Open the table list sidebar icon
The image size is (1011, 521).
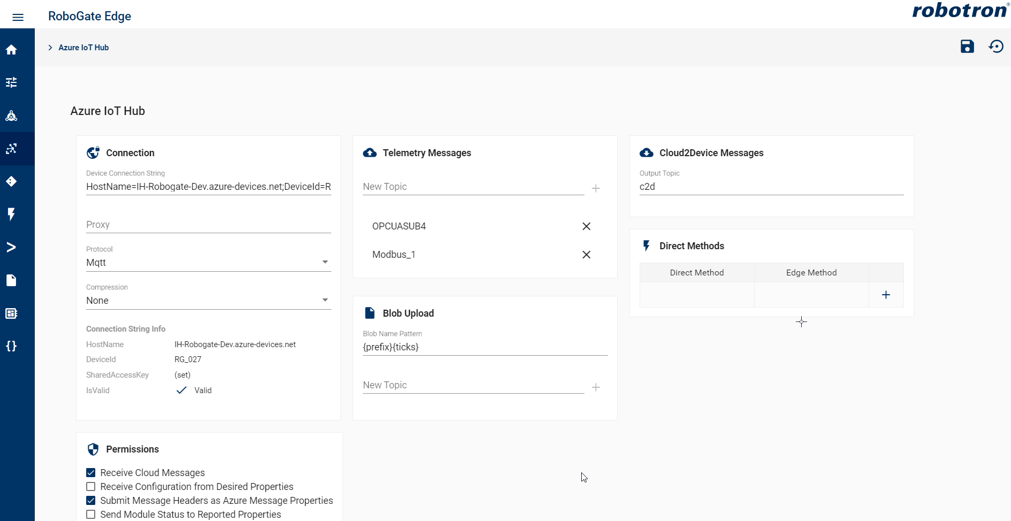(11, 313)
